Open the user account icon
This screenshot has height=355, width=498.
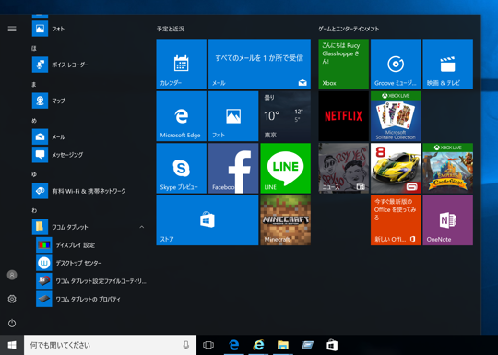click(12, 275)
